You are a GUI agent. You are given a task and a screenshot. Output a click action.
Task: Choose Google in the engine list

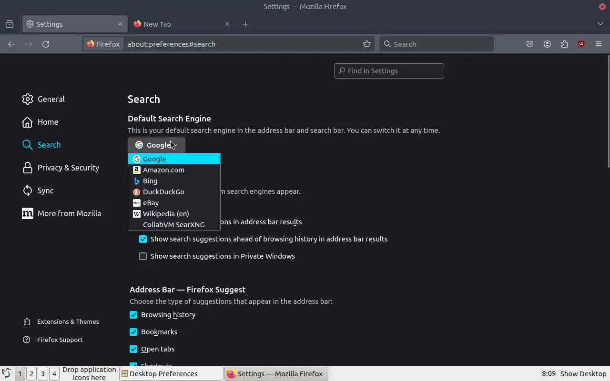[x=174, y=159]
